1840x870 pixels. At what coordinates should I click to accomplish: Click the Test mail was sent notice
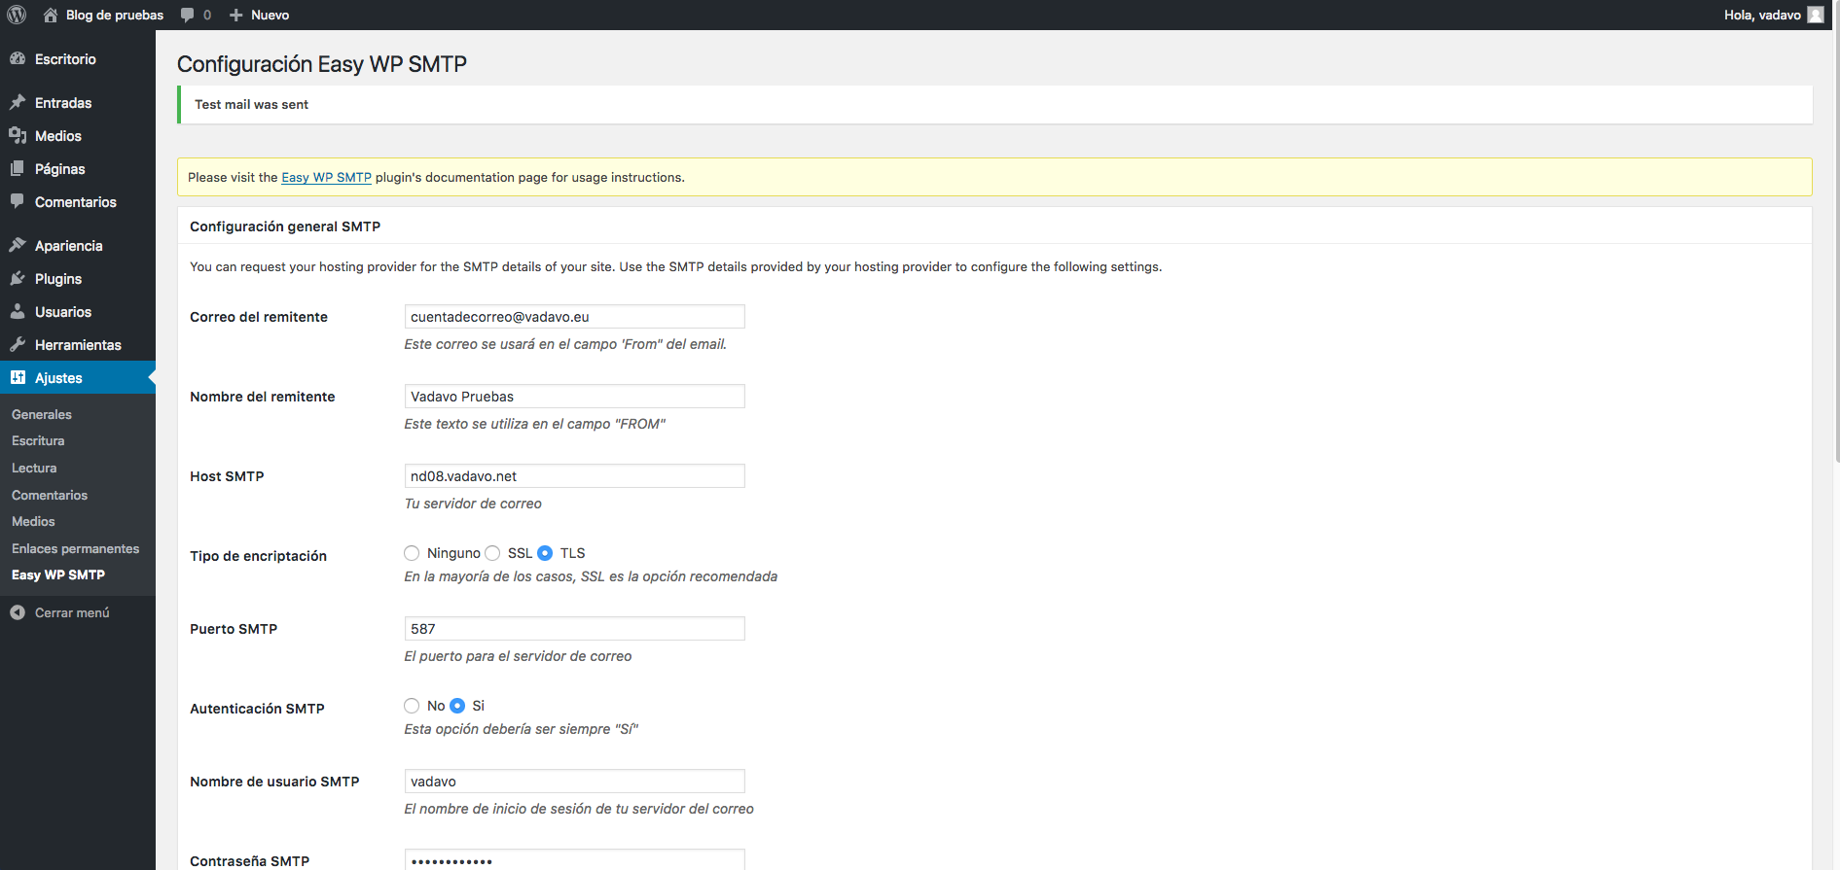[x=994, y=104]
